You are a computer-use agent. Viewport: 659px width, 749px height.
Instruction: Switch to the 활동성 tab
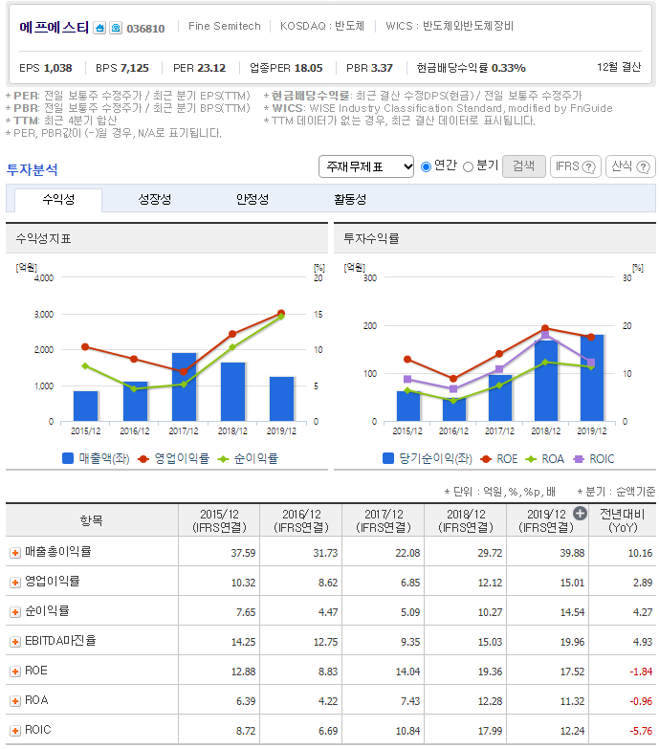[x=350, y=200]
